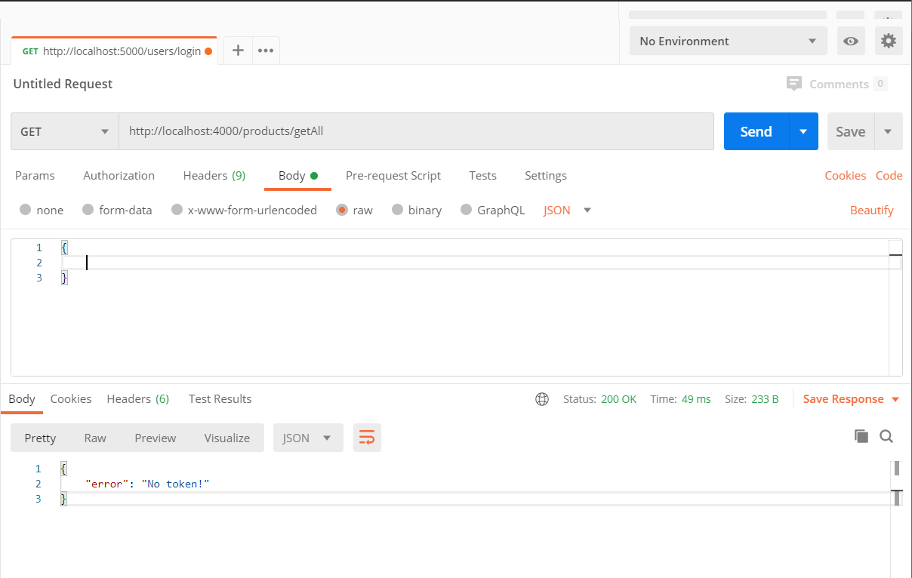Click the 49 ms response time value
The width and height of the screenshot is (912, 578).
696,399
